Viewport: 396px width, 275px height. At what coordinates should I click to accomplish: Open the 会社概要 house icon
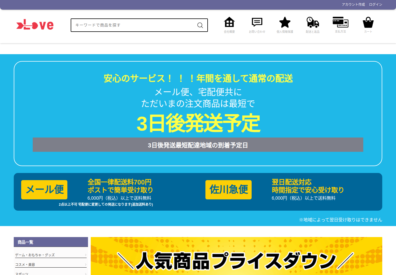[229, 22]
